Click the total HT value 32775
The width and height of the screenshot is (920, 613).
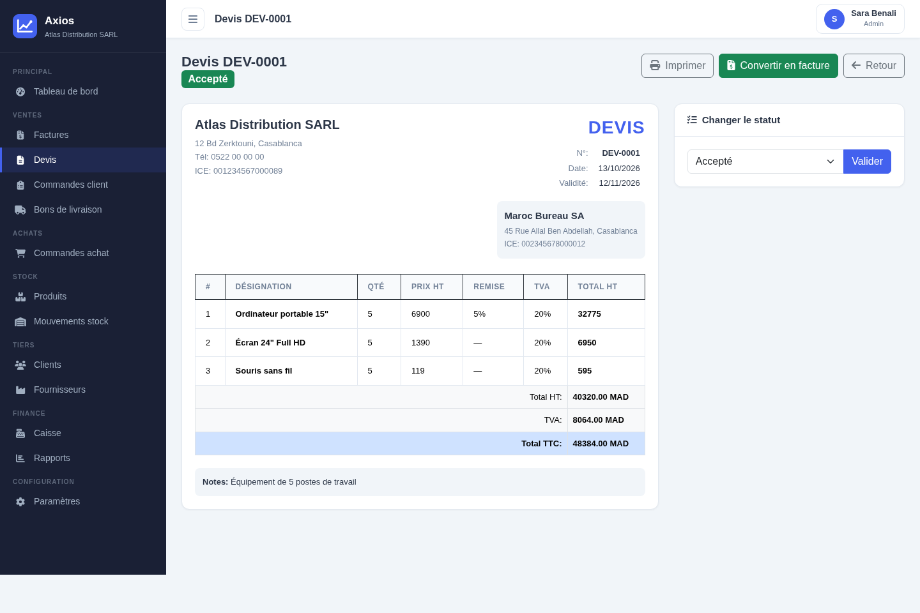pyautogui.click(x=589, y=314)
